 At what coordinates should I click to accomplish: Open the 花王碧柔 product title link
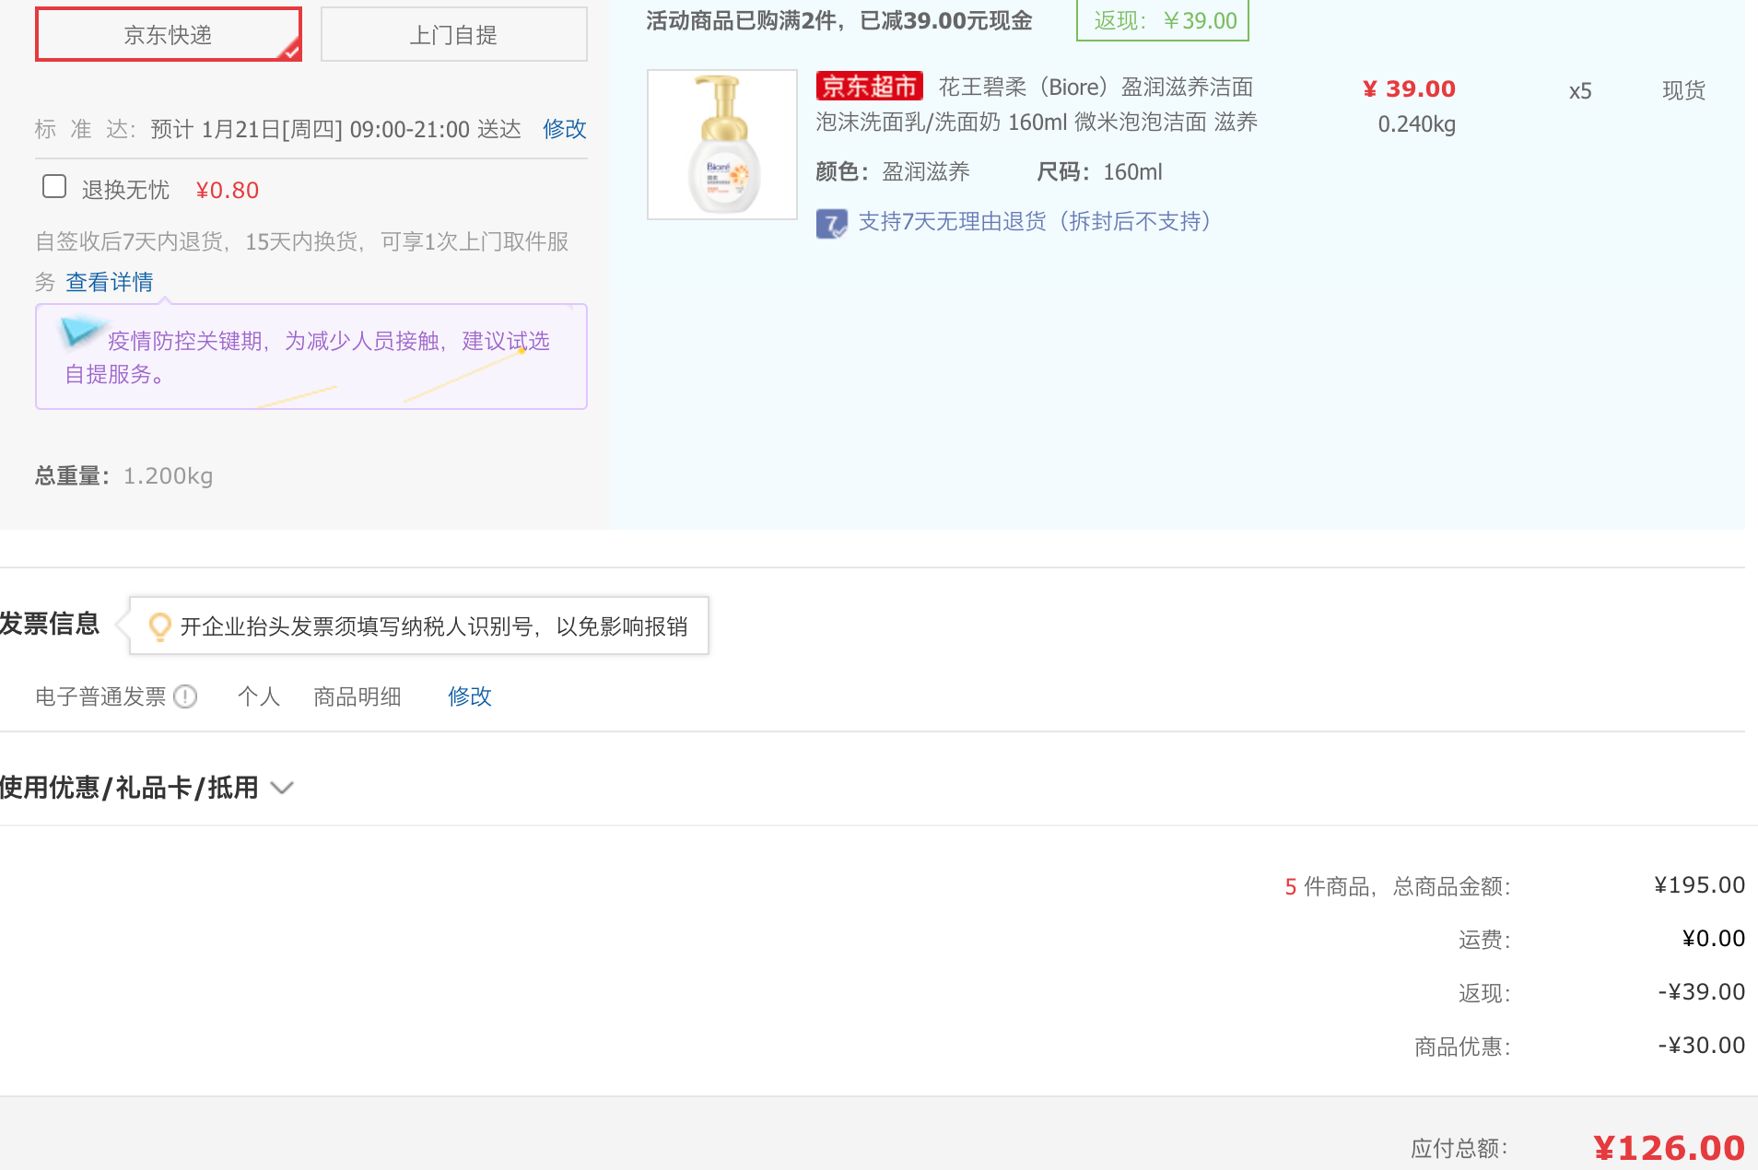pyautogui.click(x=1037, y=104)
